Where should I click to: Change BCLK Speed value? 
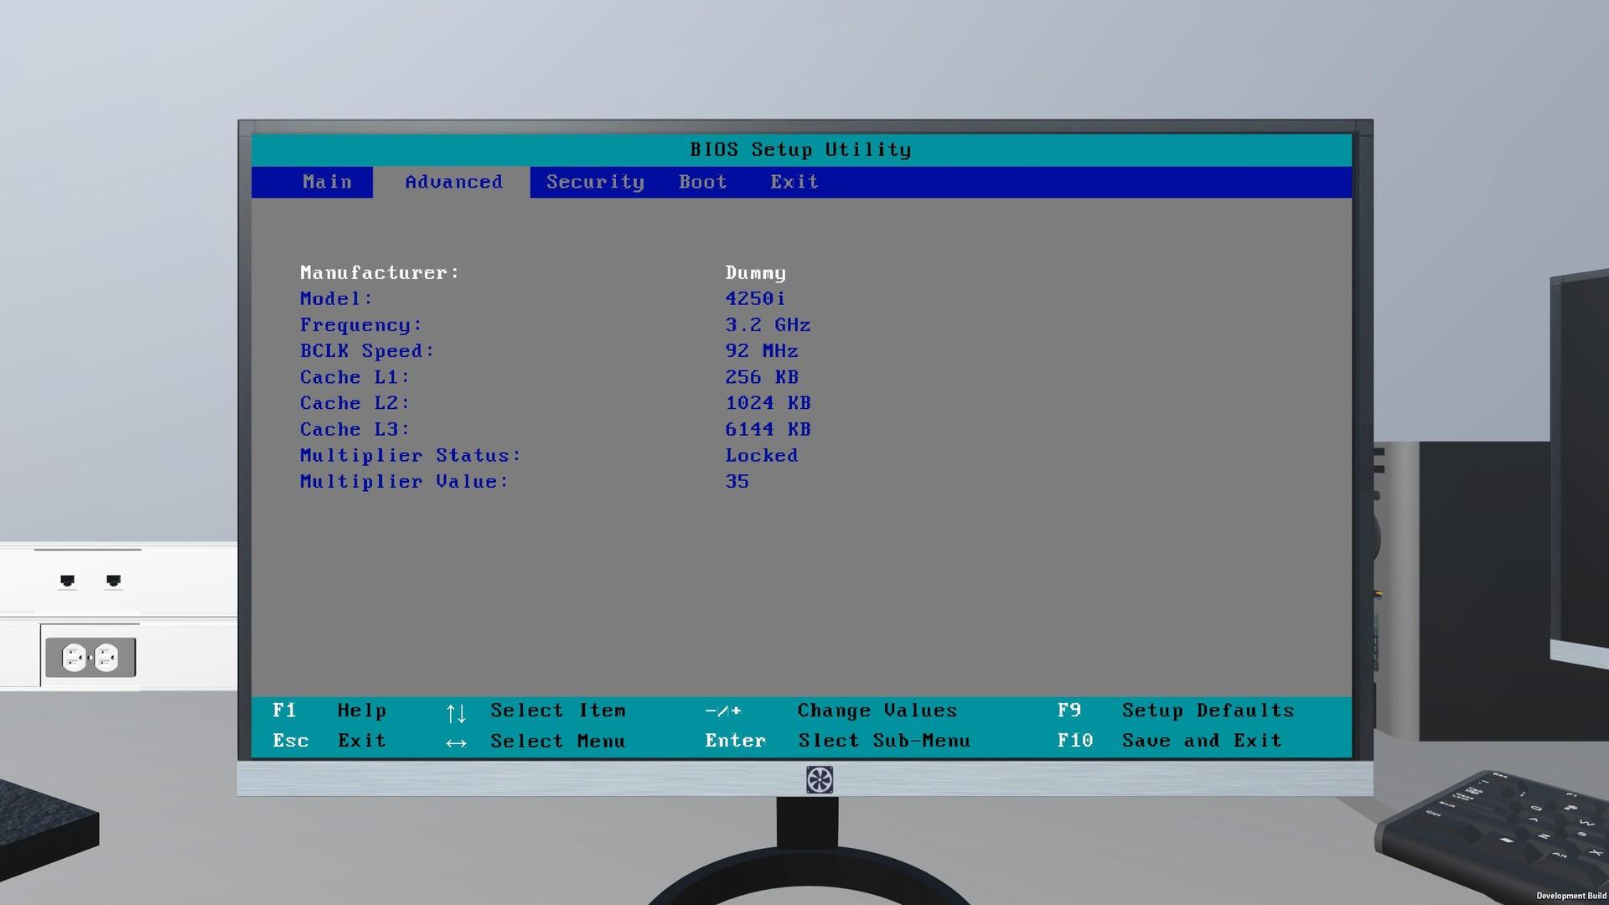point(763,350)
